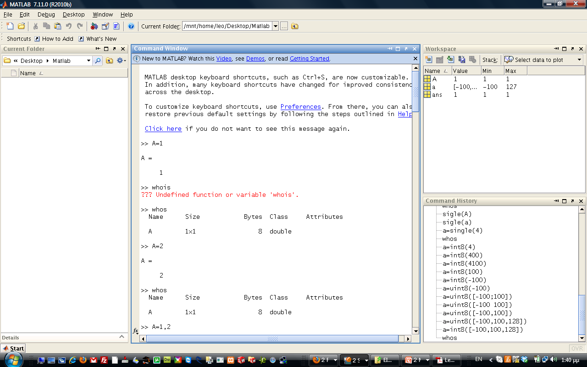
Task: Open Select data to plot dropdown
Action: tap(543, 60)
